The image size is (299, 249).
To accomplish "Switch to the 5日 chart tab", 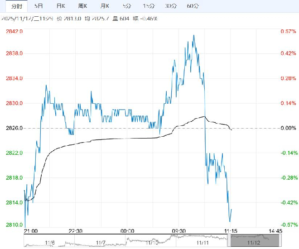I will click(x=39, y=6).
